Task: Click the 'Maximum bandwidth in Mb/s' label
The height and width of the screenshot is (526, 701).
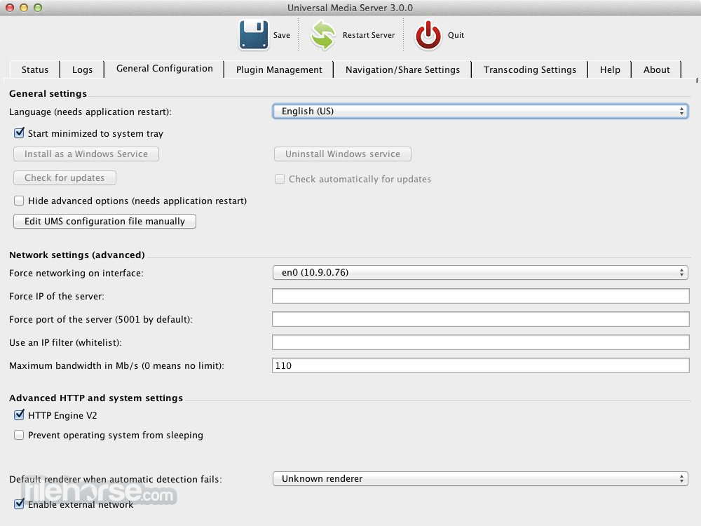Action: point(116,366)
